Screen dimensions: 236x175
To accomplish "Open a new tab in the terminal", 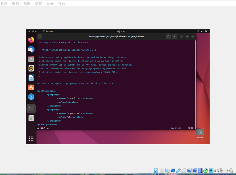I will 40,37.
